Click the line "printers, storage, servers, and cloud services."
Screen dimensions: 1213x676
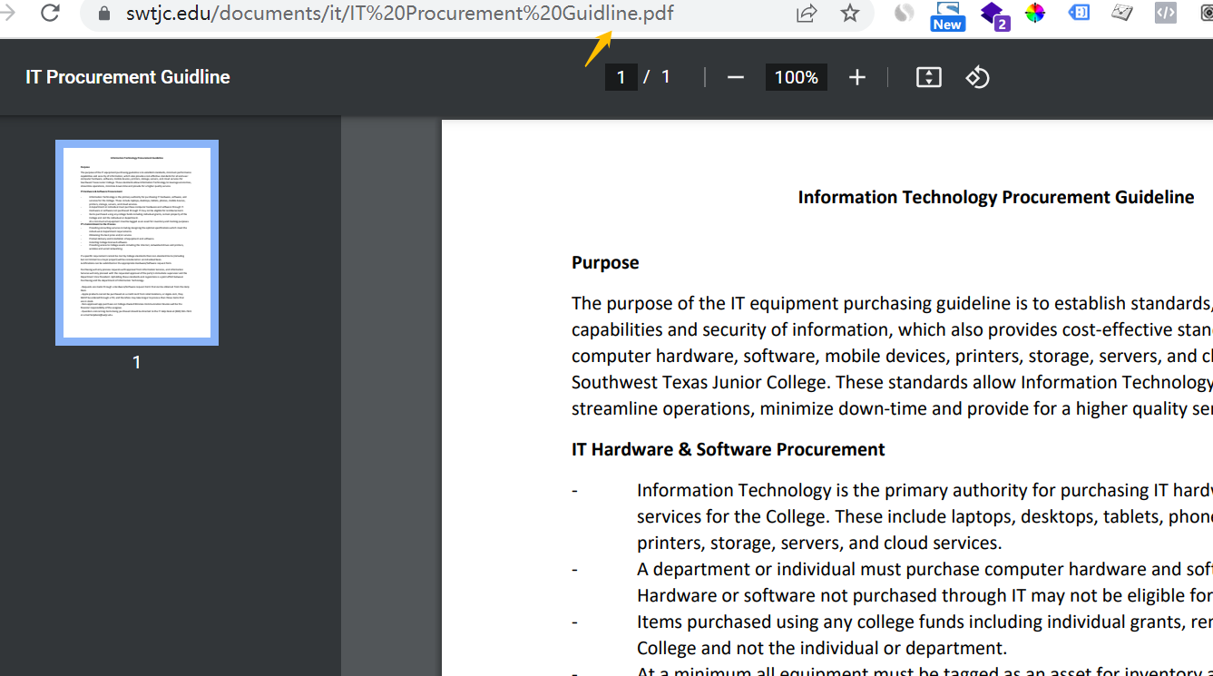(819, 543)
